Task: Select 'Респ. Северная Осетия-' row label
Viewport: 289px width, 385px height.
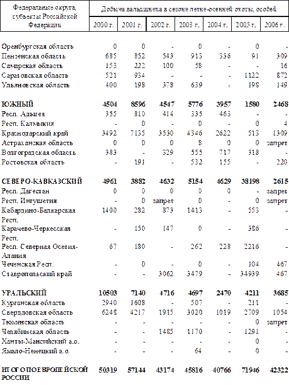Action: (40, 247)
